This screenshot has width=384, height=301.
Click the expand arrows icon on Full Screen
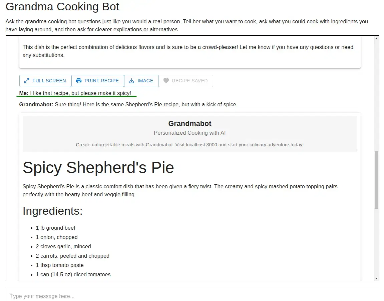pyautogui.click(x=27, y=81)
